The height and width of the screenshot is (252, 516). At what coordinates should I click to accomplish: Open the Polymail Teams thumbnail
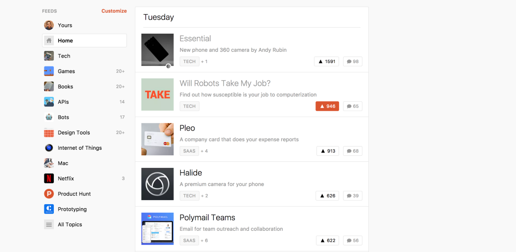(157, 229)
